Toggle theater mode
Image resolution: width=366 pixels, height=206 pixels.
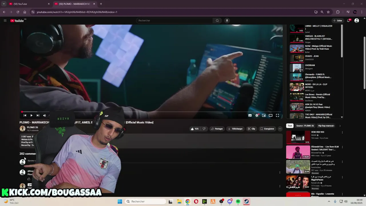tap(270, 115)
